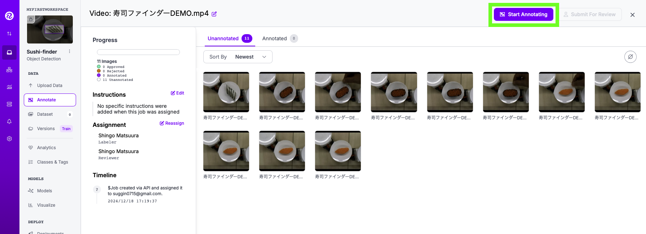Open Dataset in the sidebar
The width and height of the screenshot is (646, 234).
50,114
